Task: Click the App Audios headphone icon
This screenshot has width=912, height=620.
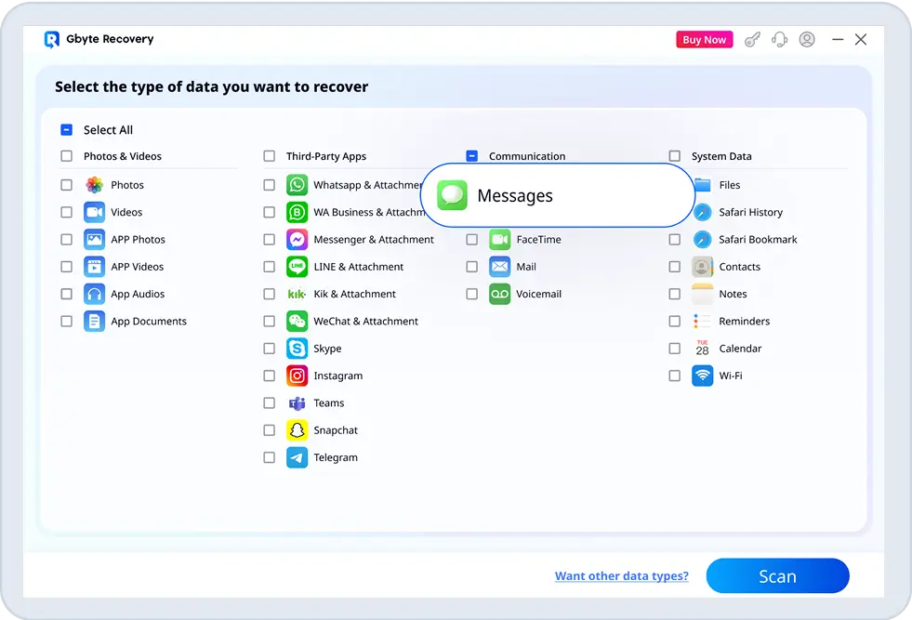Action: point(94,295)
